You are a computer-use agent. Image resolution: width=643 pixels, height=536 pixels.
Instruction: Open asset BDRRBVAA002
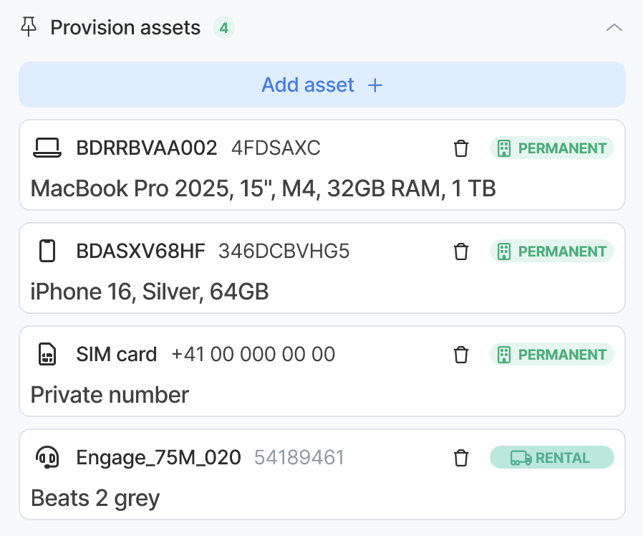pos(146,148)
